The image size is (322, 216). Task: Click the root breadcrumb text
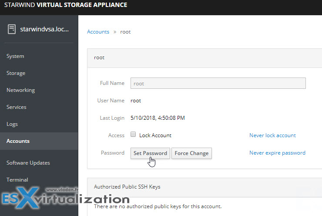pyautogui.click(x=125, y=32)
